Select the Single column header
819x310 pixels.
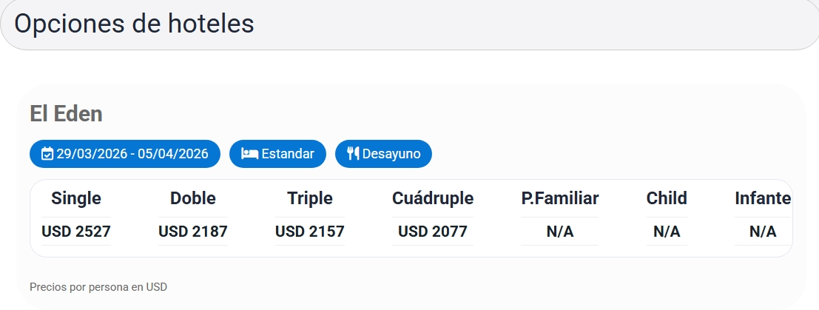pyautogui.click(x=76, y=198)
